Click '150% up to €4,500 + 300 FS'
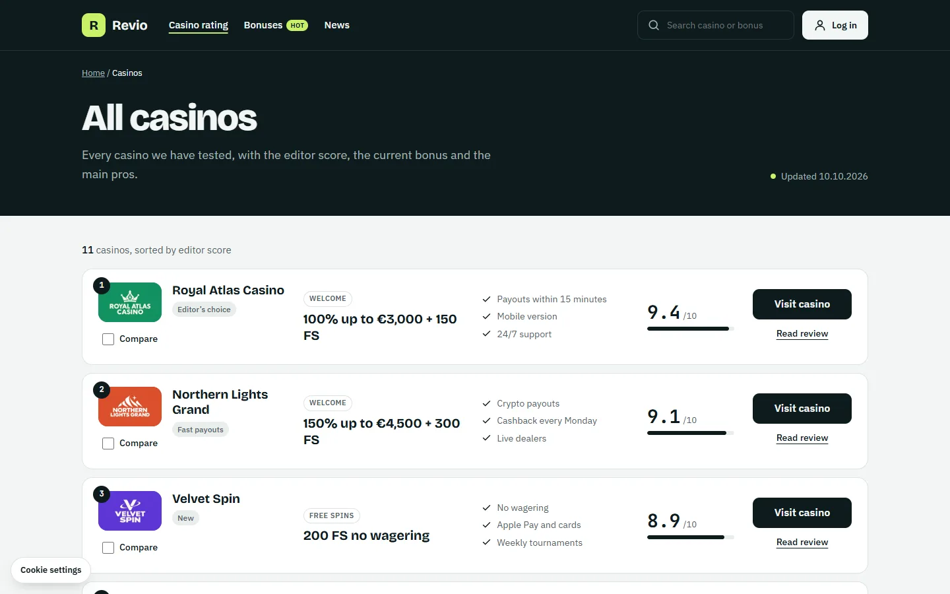Screen dimensions: 950x594 381,432
